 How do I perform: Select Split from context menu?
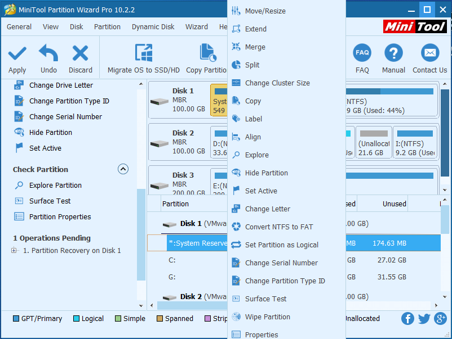click(x=286, y=65)
